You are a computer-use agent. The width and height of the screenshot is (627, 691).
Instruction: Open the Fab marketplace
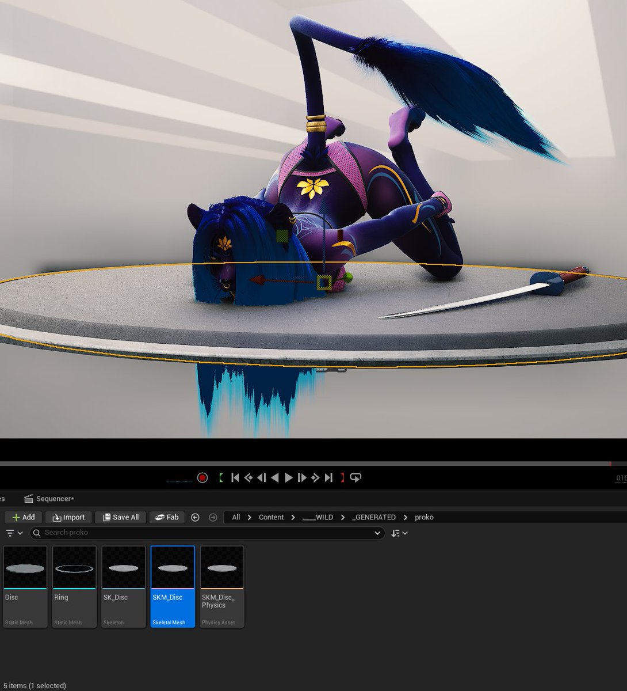tap(167, 517)
